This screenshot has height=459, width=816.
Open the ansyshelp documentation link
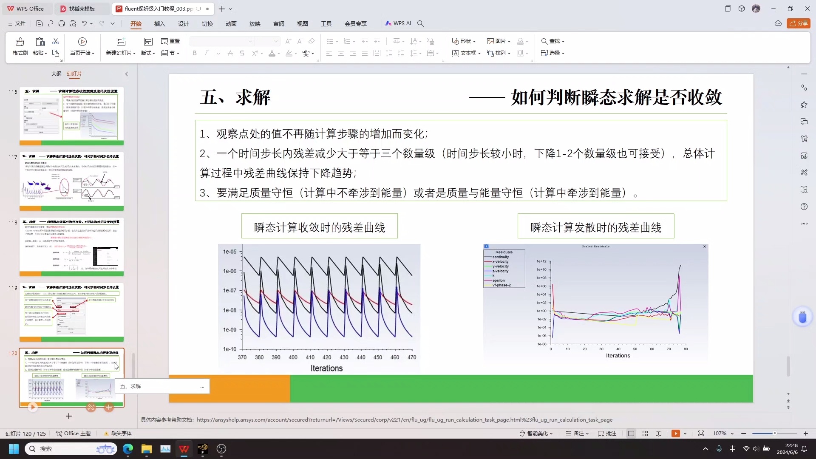[x=404, y=420]
